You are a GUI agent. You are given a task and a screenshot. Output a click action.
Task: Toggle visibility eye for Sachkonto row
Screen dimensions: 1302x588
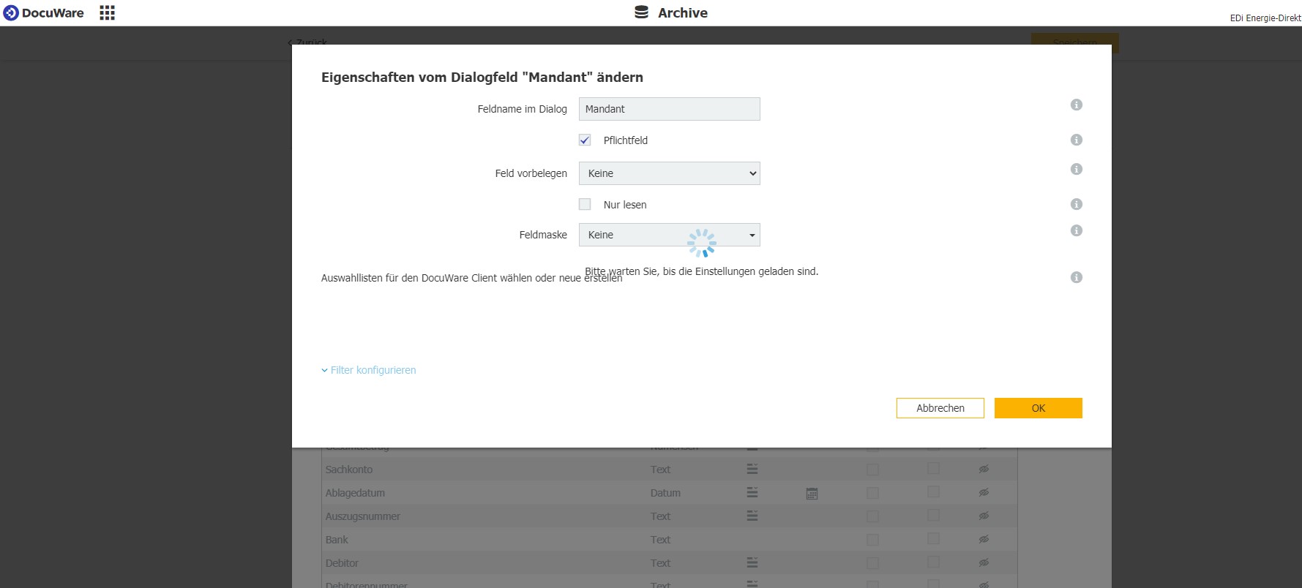pos(984,469)
